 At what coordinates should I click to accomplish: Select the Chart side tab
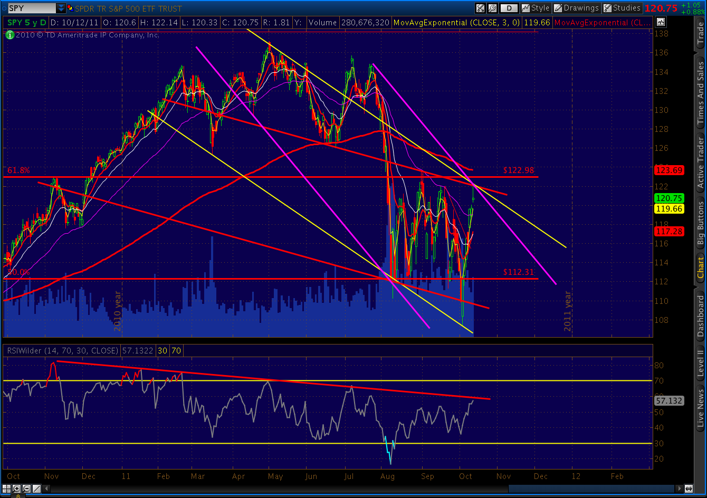click(x=700, y=268)
